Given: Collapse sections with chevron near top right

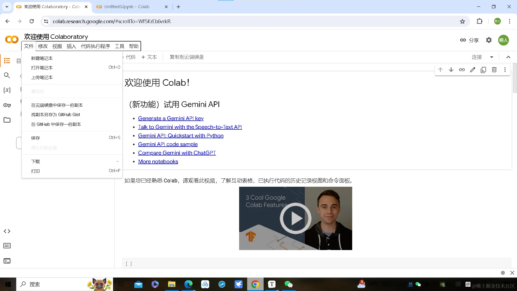Looking at the screenshot, I should (x=508, y=57).
